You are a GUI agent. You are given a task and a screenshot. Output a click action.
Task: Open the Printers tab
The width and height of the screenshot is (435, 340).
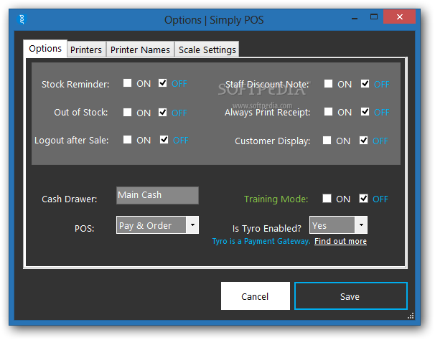click(86, 49)
